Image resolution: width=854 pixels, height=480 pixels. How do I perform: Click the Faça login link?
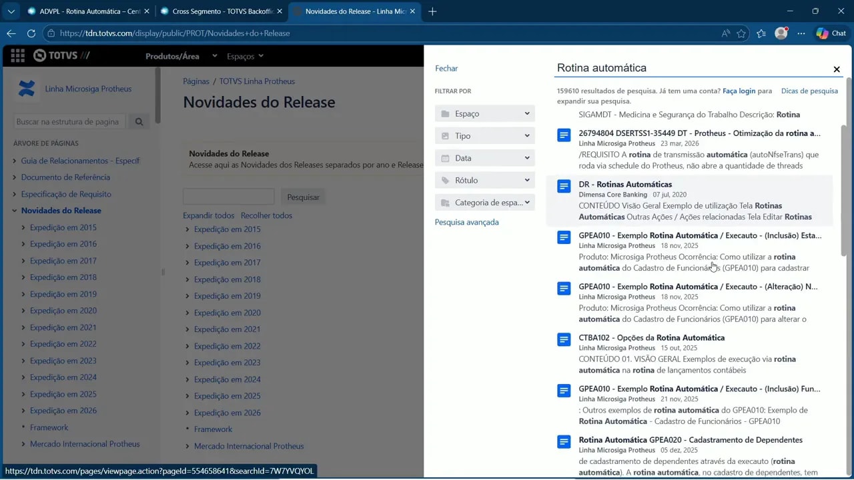739,91
